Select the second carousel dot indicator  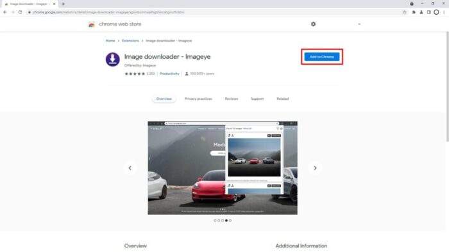click(219, 220)
